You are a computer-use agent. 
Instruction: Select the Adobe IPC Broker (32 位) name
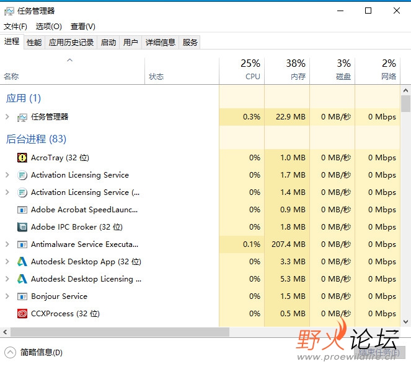point(77,227)
